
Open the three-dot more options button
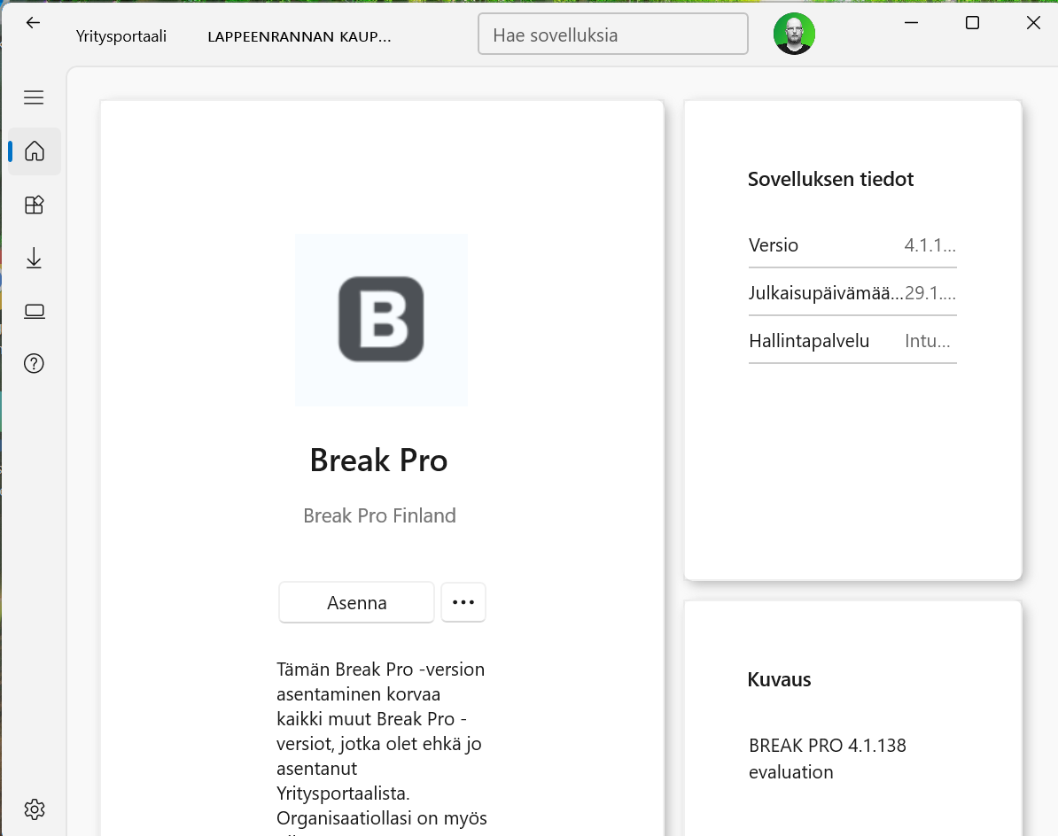(463, 602)
